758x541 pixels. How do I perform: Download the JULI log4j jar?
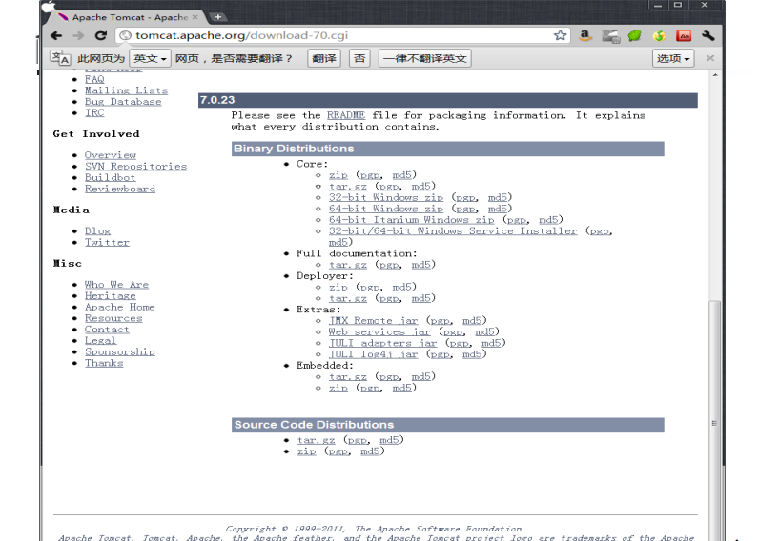[373, 354]
